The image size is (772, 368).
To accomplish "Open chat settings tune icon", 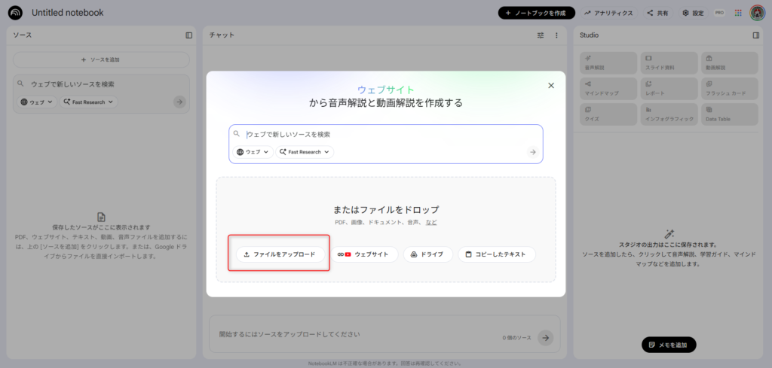I will (x=541, y=35).
